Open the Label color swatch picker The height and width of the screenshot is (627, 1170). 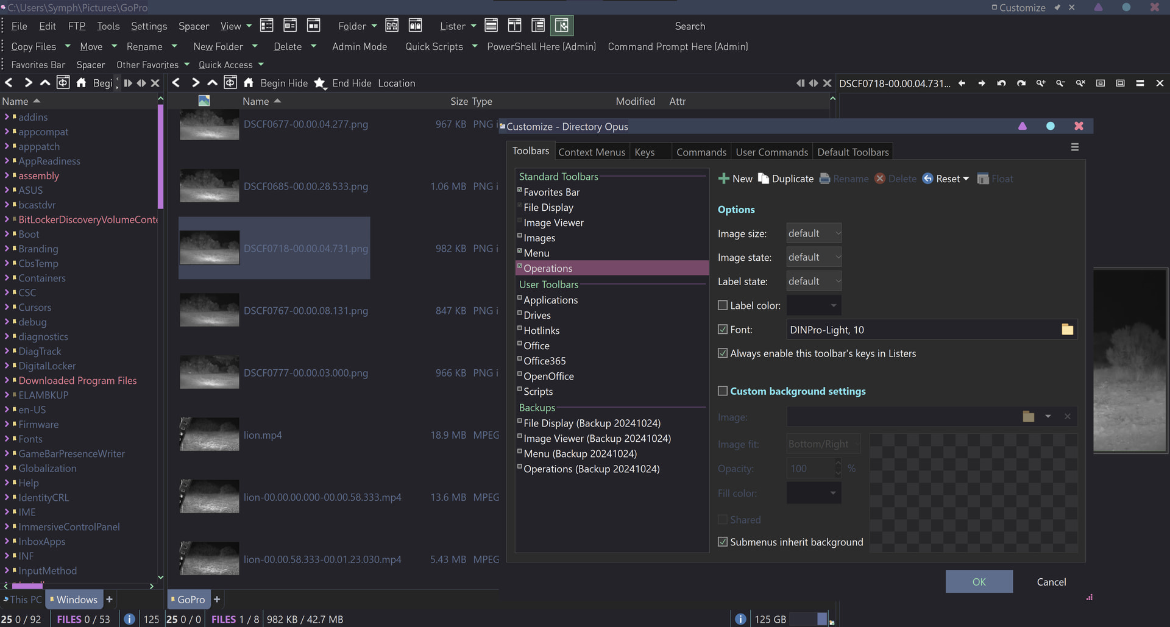point(814,305)
